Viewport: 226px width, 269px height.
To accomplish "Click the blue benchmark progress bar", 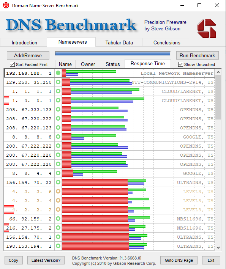I will 112,53.
